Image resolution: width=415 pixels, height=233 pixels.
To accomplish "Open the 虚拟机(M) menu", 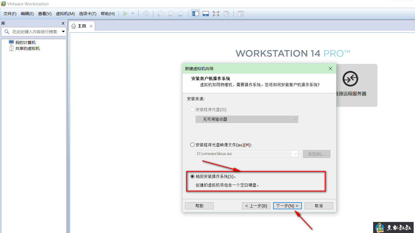I will [x=65, y=13].
